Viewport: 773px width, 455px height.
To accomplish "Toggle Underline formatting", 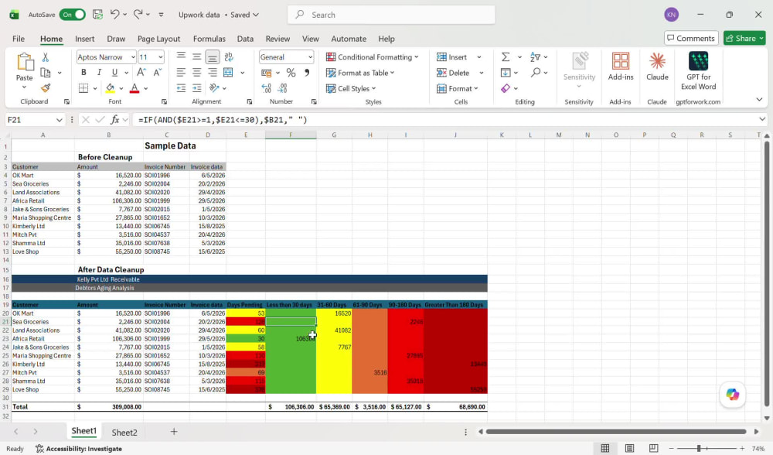I will (x=115, y=73).
